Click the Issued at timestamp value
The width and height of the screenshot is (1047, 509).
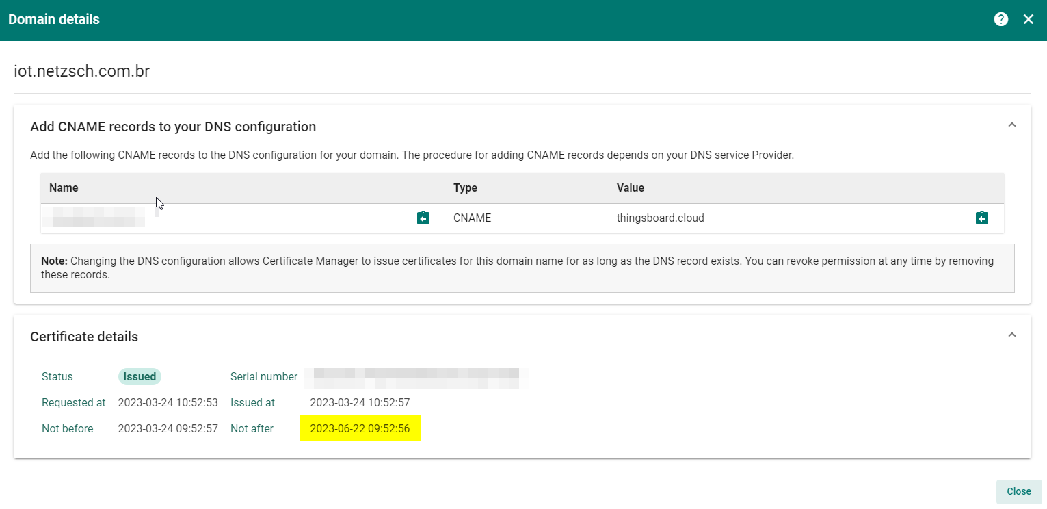[360, 402]
